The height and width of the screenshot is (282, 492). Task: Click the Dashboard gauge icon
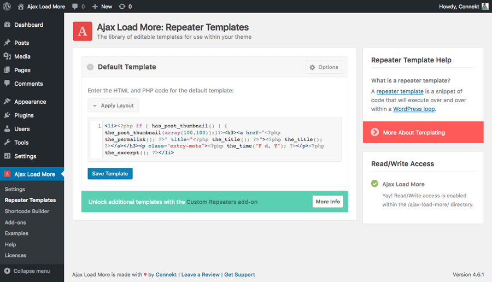point(7,25)
